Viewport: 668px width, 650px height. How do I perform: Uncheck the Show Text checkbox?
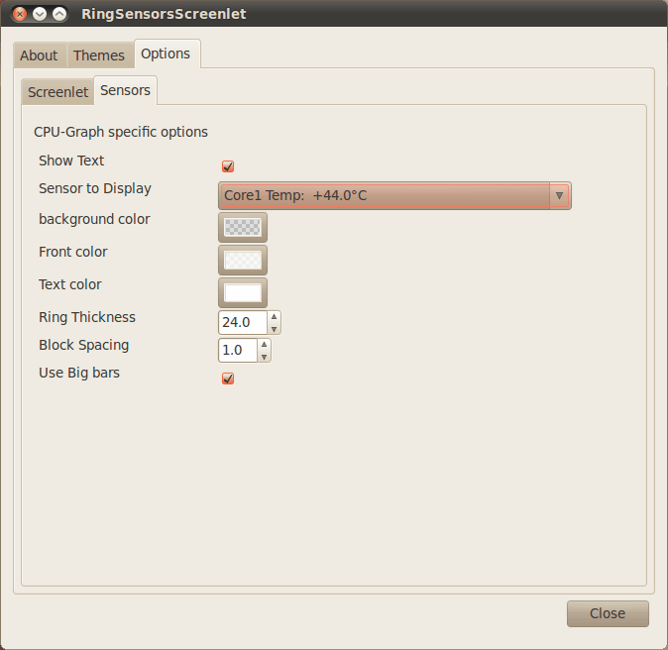(228, 166)
